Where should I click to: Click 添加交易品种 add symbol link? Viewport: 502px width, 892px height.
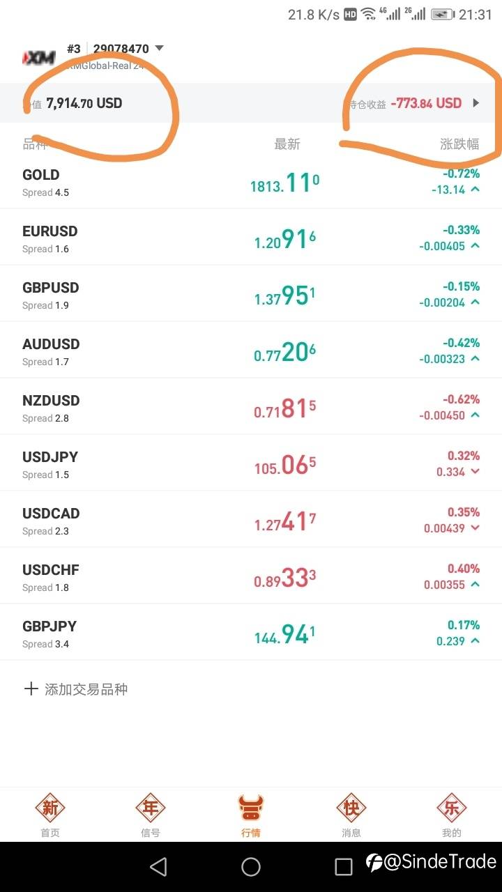(86, 689)
